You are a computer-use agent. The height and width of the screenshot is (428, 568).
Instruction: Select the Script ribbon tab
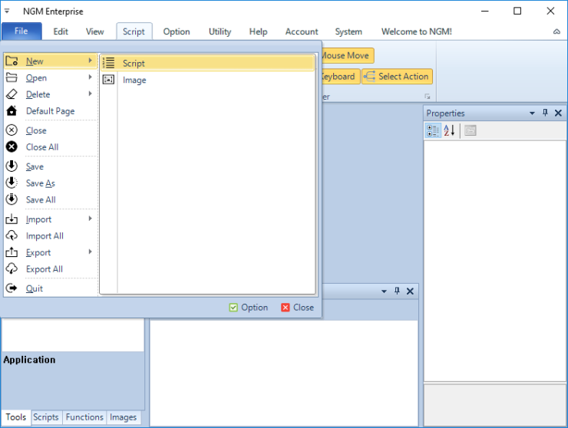click(134, 31)
